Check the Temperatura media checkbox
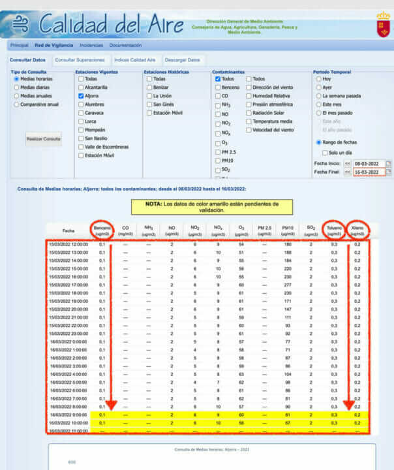 (x=249, y=121)
